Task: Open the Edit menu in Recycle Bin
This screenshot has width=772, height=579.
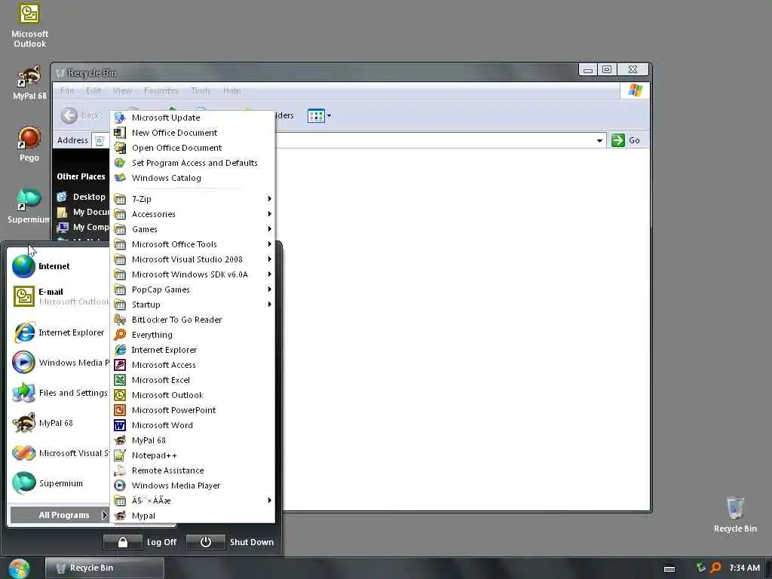Action: 93,90
